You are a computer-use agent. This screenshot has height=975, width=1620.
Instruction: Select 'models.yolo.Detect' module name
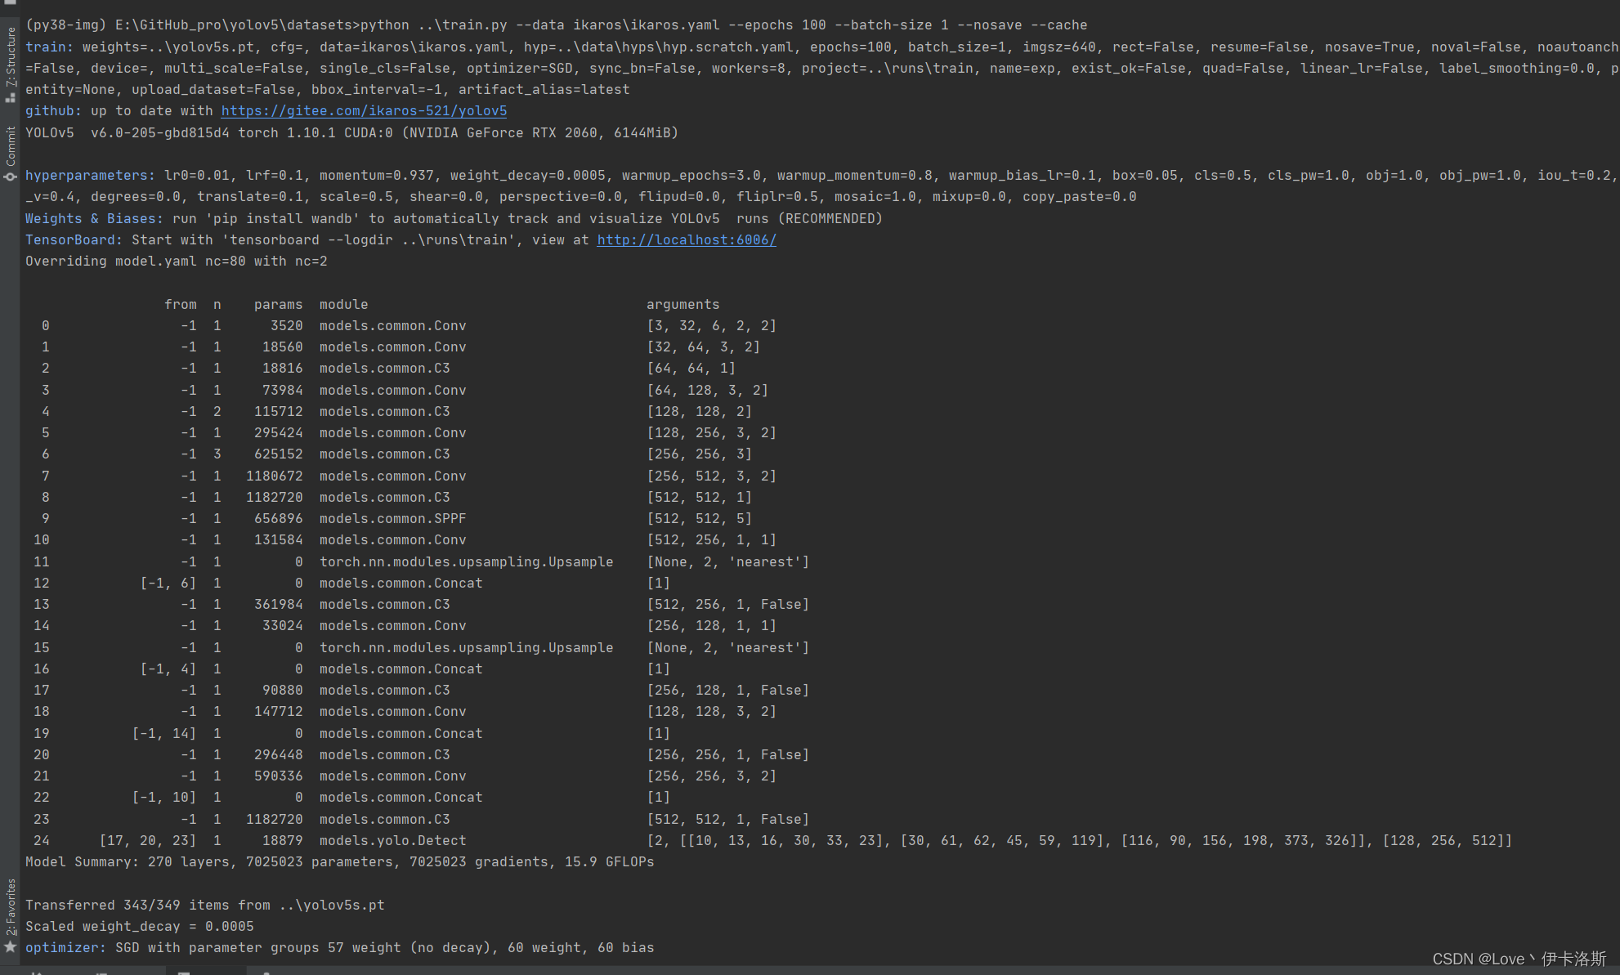[x=392, y=841]
